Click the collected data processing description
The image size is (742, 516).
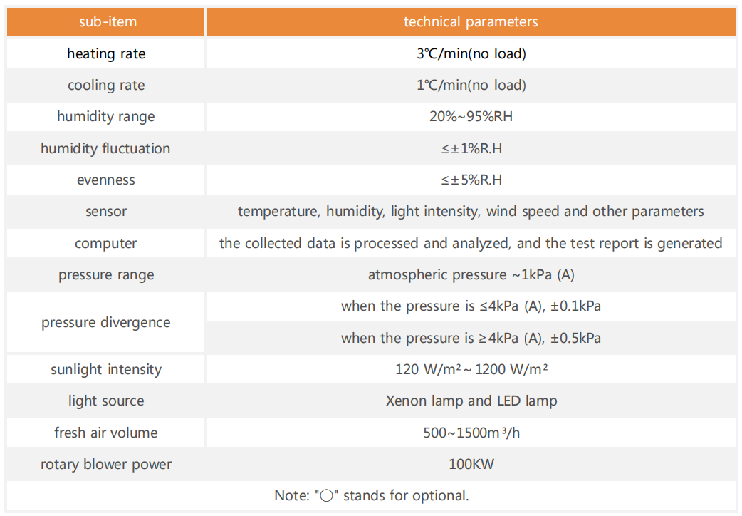coord(471,244)
